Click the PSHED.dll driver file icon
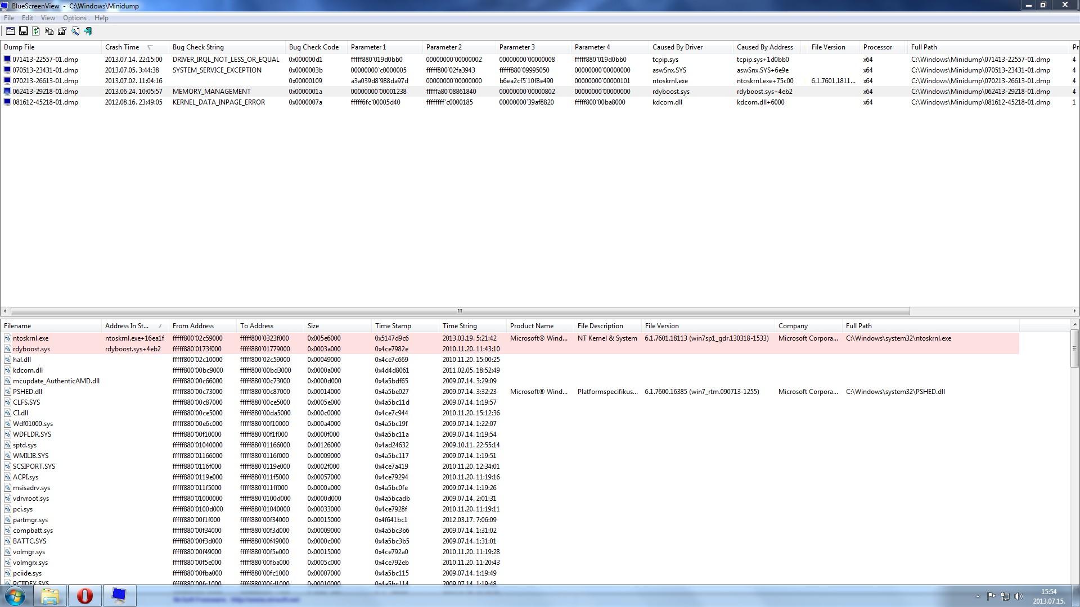 tap(7, 391)
